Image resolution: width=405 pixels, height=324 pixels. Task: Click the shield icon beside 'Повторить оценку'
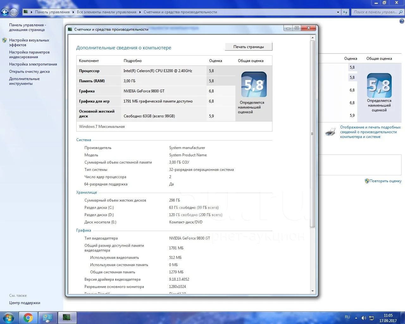pyautogui.click(x=367, y=181)
